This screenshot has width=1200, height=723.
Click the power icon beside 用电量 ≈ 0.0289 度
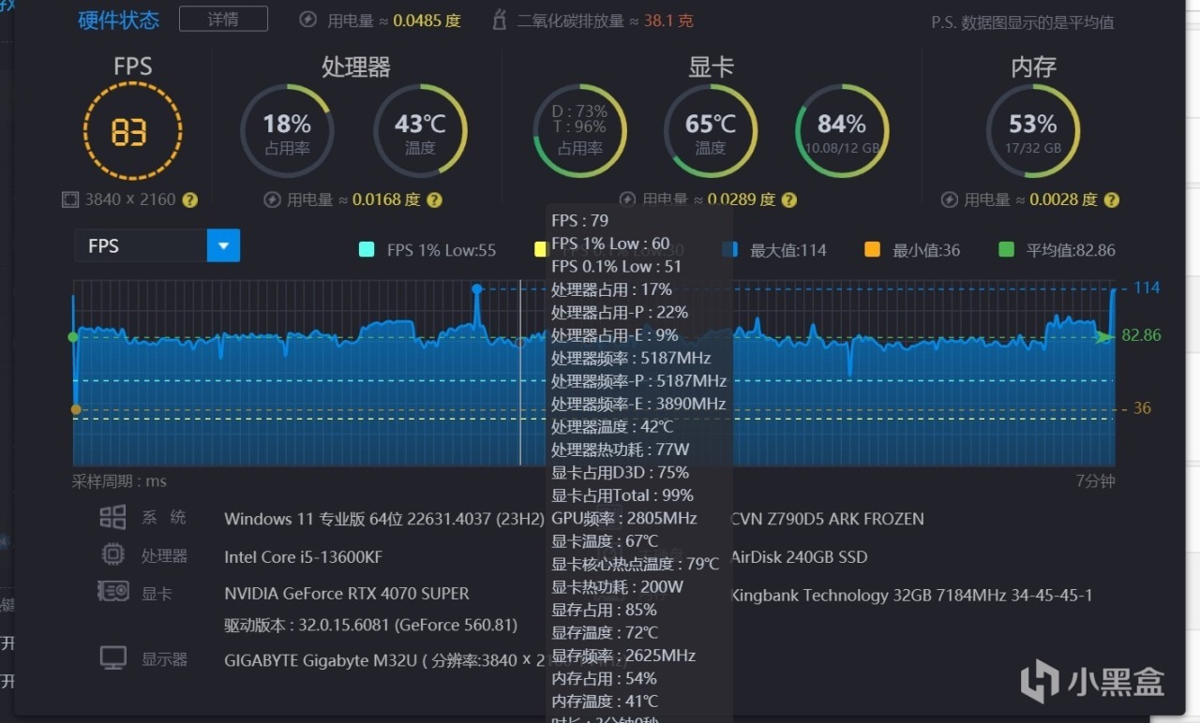click(x=627, y=199)
